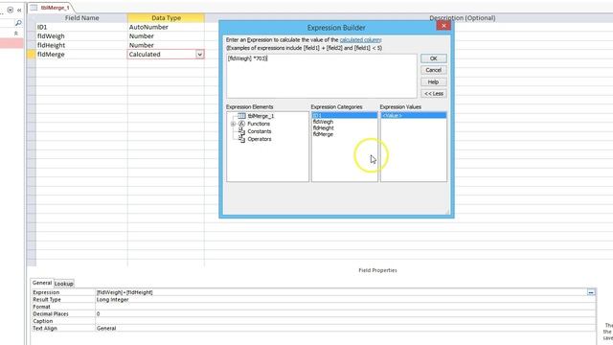
Task: Click the Functions icon in tree
Action: point(241,124)
